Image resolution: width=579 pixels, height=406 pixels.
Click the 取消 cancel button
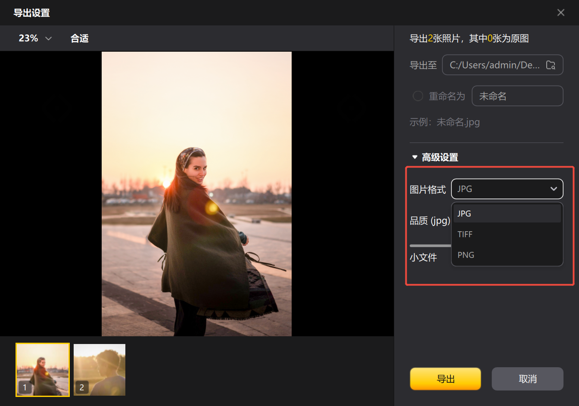click(x=527, y=379)
